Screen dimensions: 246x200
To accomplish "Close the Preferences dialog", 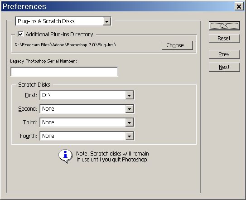I will [239, 7].
